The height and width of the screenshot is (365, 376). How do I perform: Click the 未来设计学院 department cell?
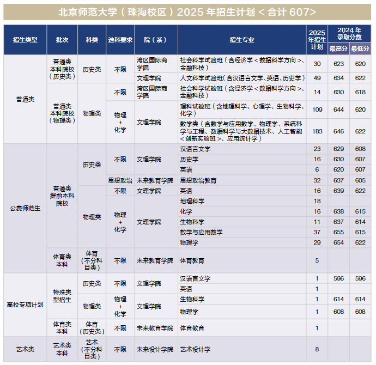[x=156, y=349]
